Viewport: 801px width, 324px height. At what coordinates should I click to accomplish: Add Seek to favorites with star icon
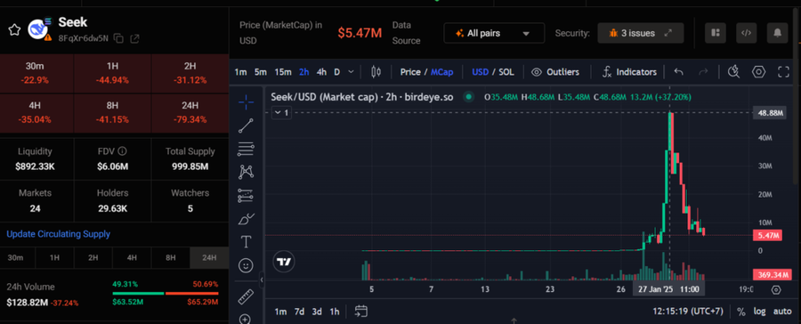click(x=14, y=29)
